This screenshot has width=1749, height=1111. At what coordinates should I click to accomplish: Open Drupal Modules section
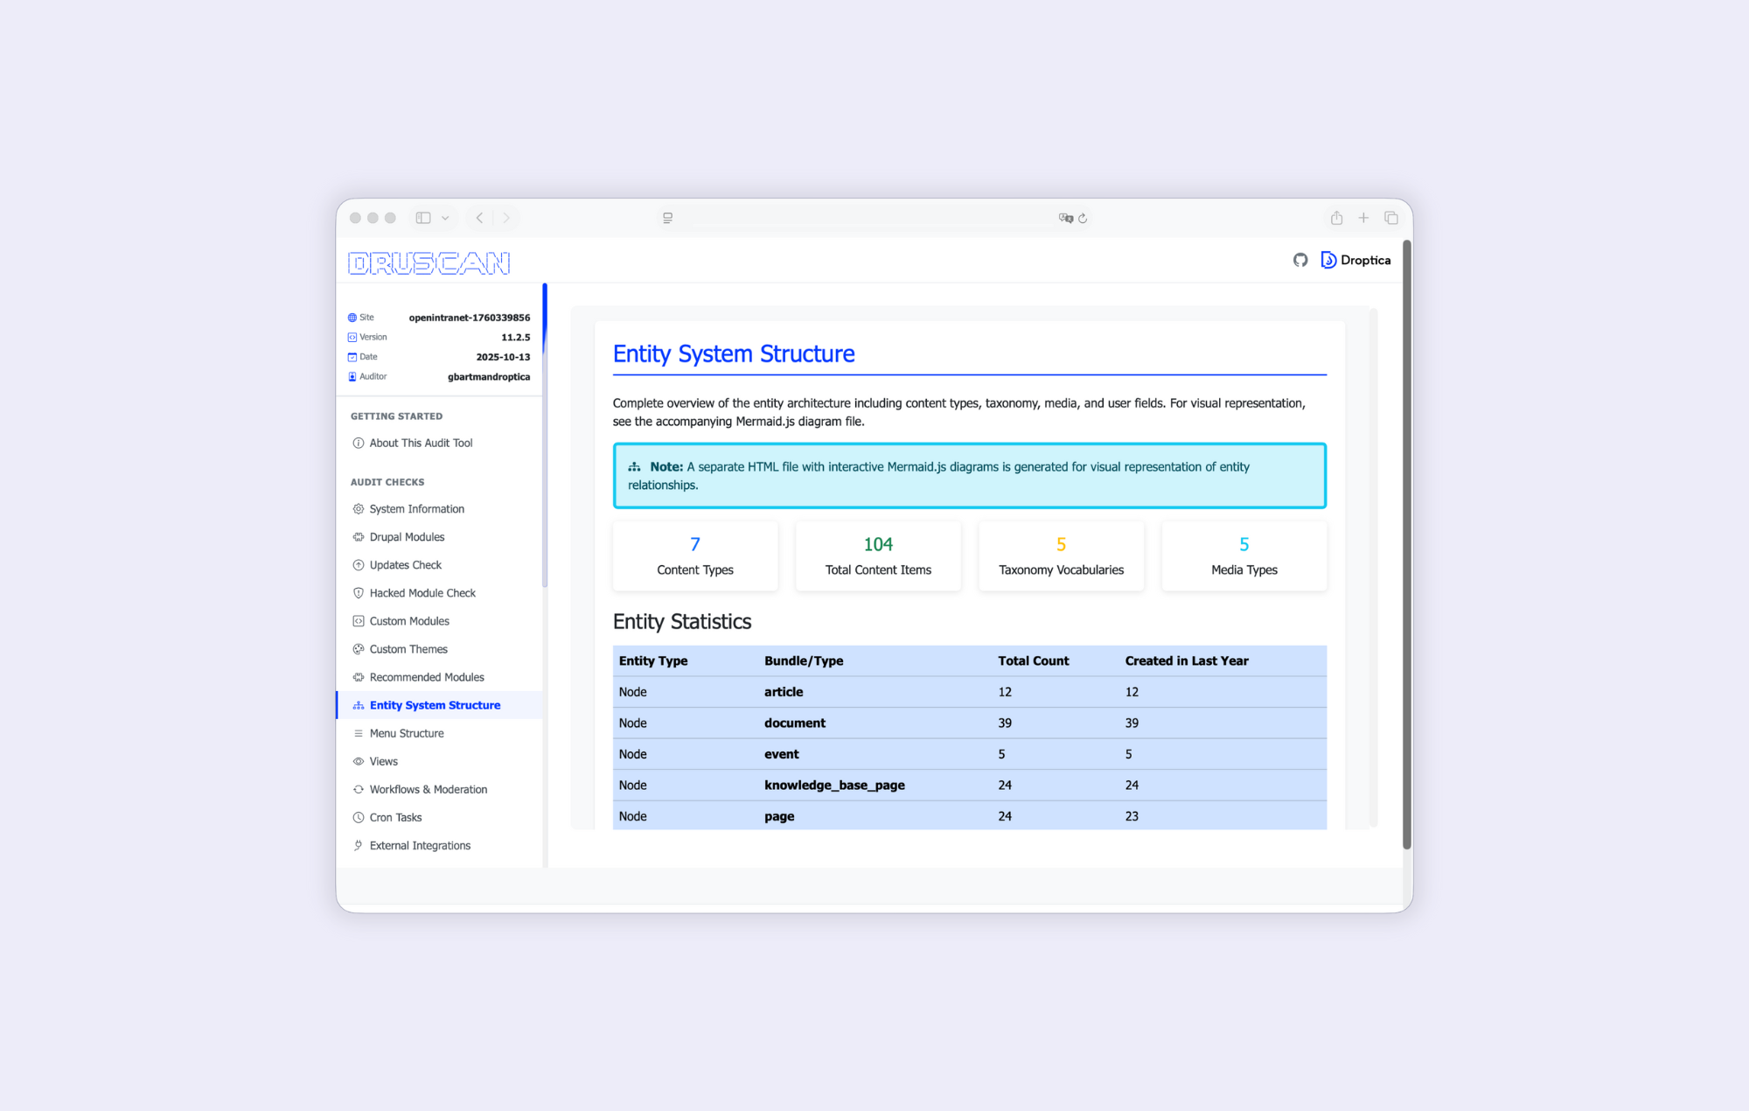pyautogui.click(x=407, y=536)
